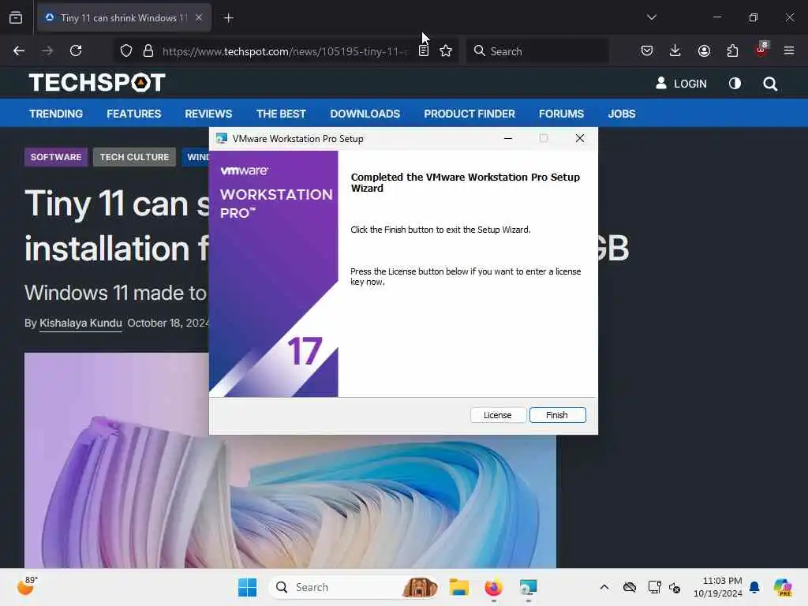Open Firefox View icon
Viewport: 808px width, 606px height.
(x=16, y=17)
